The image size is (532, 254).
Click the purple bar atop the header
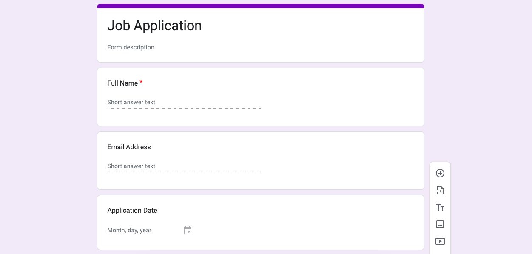260,6
